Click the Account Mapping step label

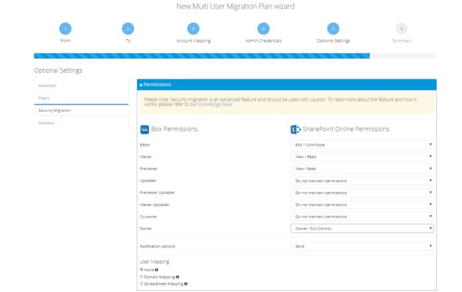pyautogui.click(x=193, y=40)
